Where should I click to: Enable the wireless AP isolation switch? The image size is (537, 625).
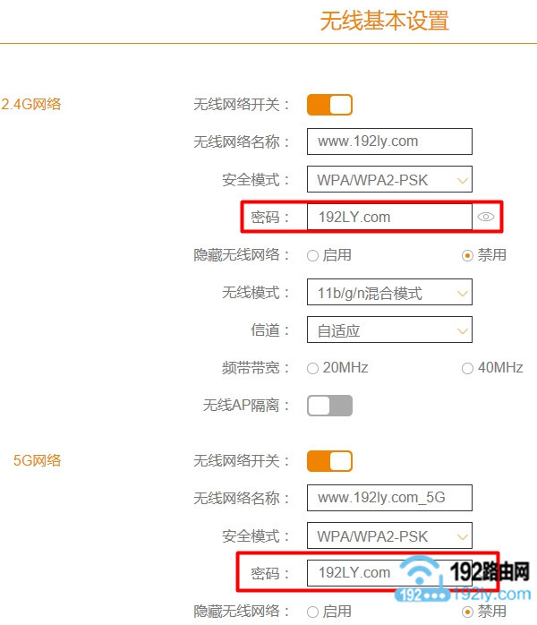pos(329,406)
